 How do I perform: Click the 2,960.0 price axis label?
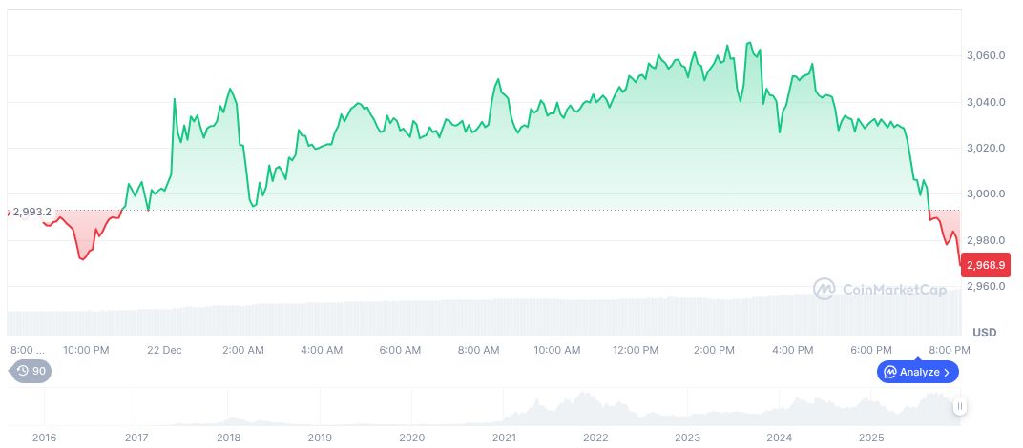click(x=987, y=286)
